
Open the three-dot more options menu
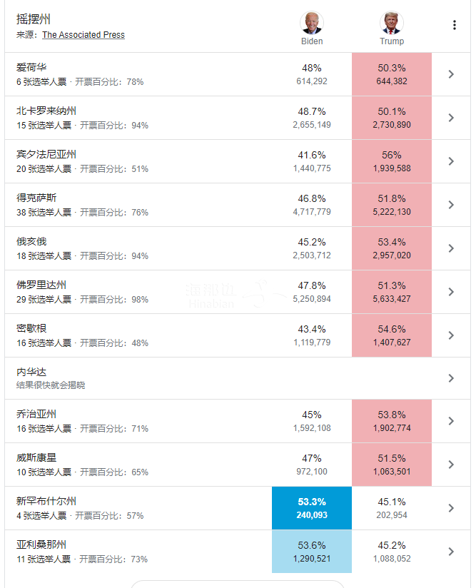tap(455, 25)
